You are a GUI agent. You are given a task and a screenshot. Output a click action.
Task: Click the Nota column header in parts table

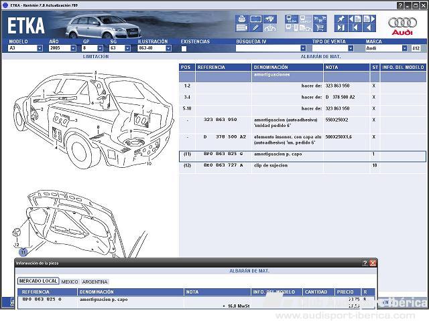click(347, 67)
